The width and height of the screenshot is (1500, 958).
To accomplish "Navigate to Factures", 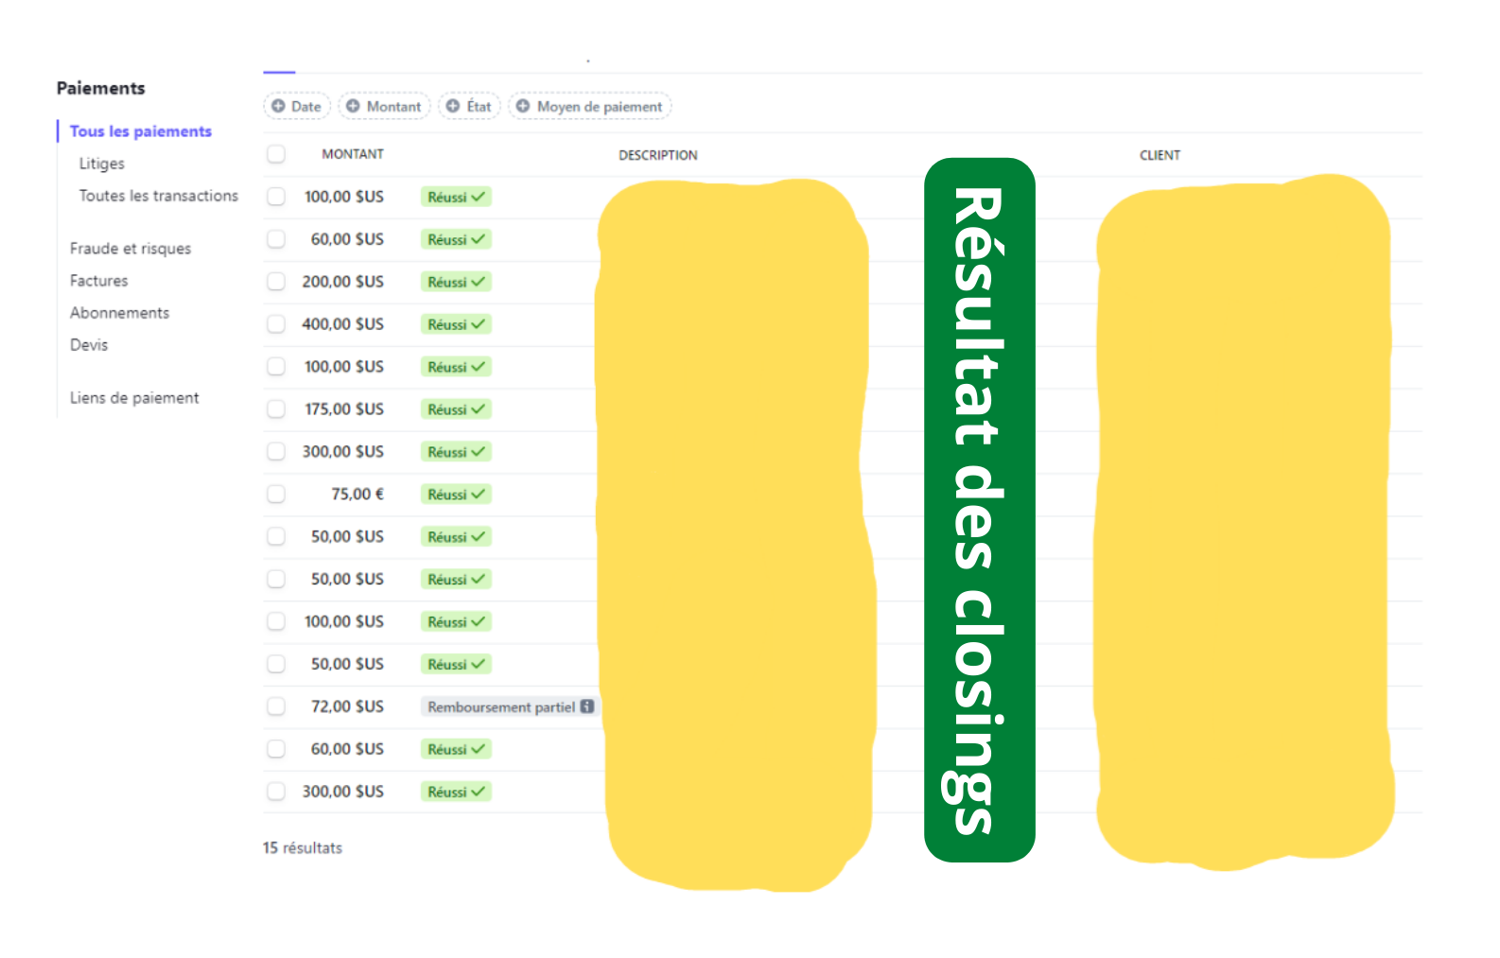I will (x=99, y=281).
